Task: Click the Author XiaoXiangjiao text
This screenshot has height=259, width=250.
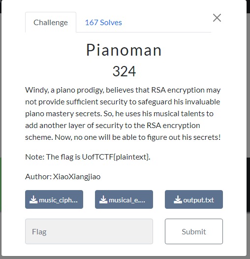Action: click(63, 177)
